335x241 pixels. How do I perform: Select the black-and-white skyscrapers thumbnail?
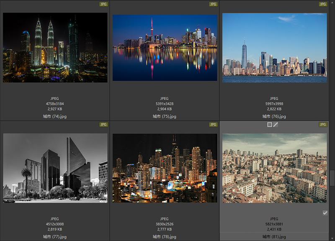click(55, 168)
